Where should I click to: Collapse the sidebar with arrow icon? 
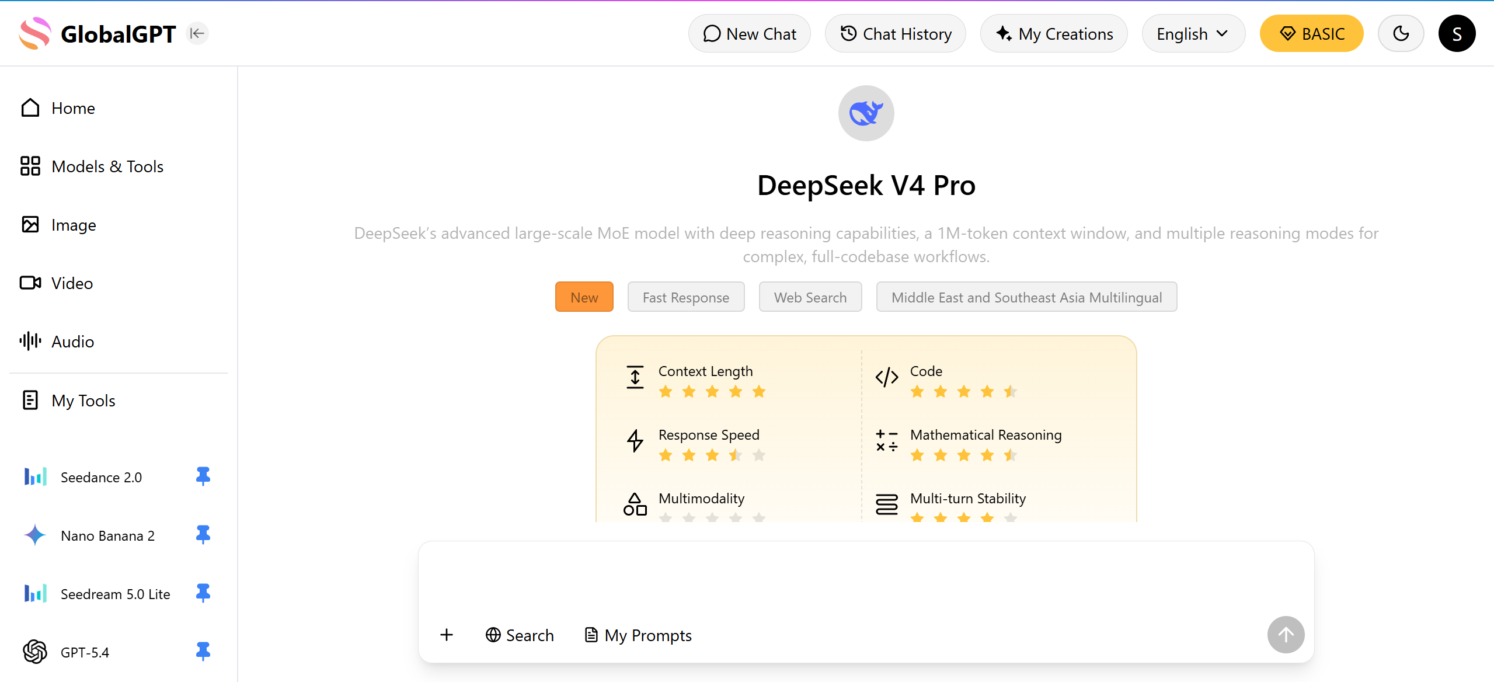(x=197, y=33)
